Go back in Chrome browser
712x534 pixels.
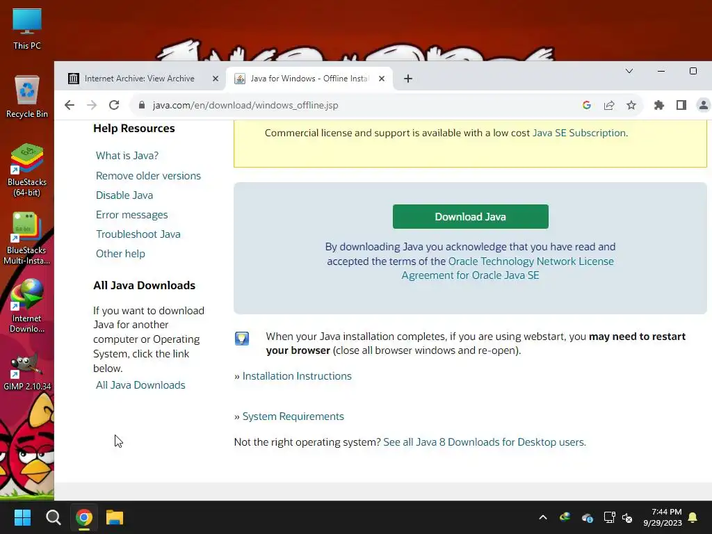coord(70,106)
